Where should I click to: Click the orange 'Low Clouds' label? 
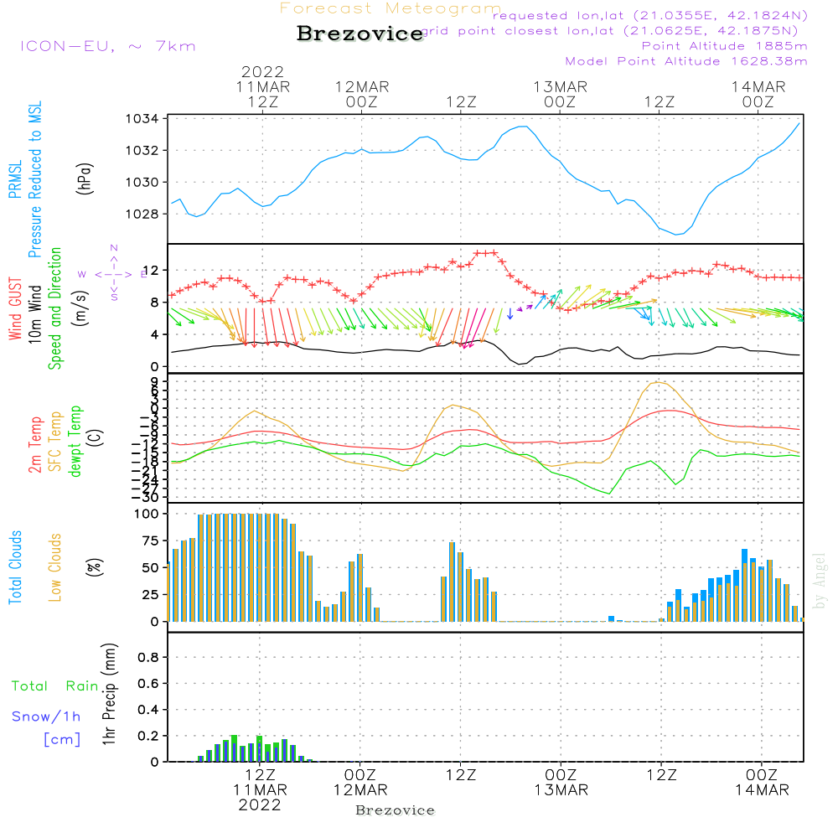(55, 567)
